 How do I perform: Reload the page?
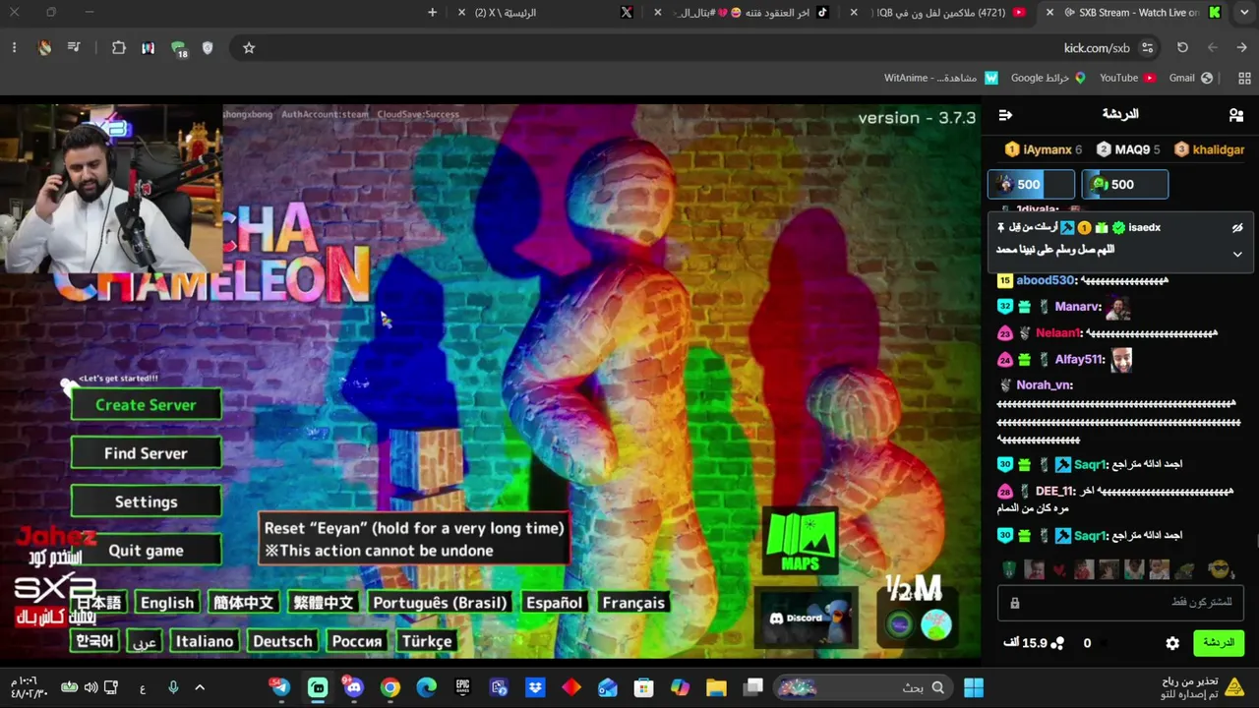[1182, 47]
